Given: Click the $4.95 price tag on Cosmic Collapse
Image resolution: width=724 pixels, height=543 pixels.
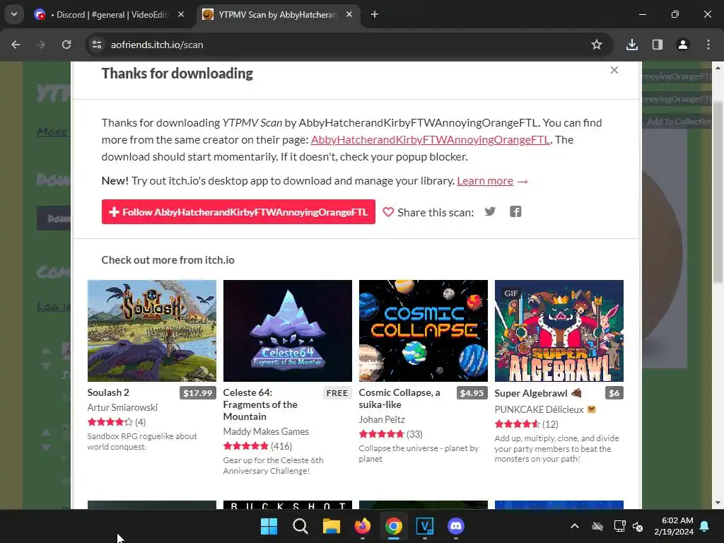Looking at the screenshot, I should [x=472, y=393].
